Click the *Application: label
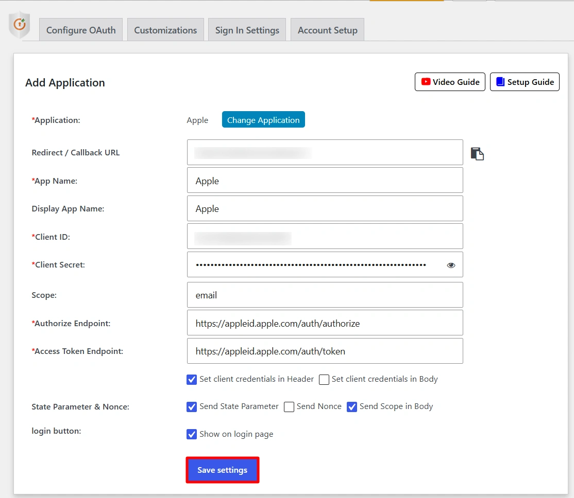This screenshot has width=574, height=498. pyautogui.click(x=56, y=120)
